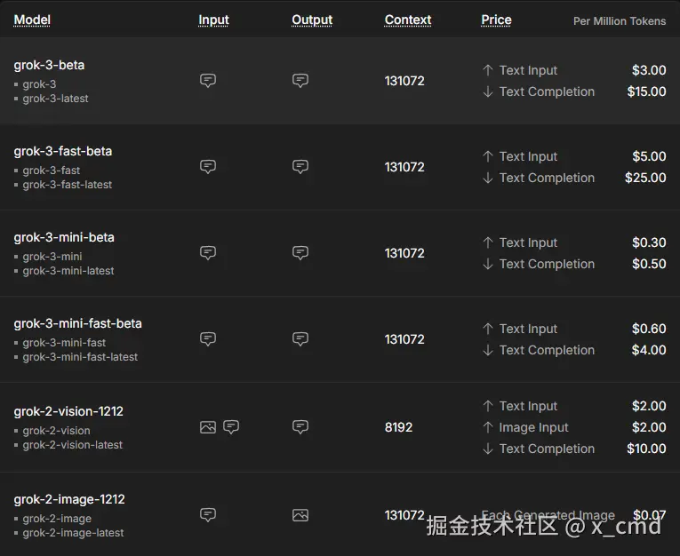Click the text input icon for grok-2-vision-1212
680x556 pixels.
click(x=231, y=427)
